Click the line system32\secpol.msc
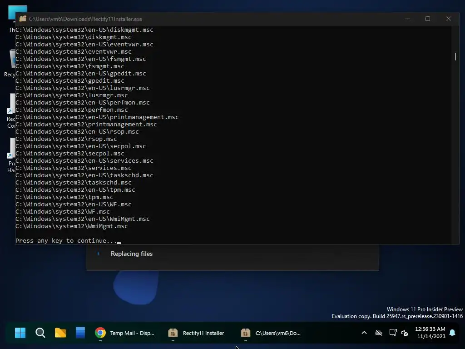 pos(69,154)
